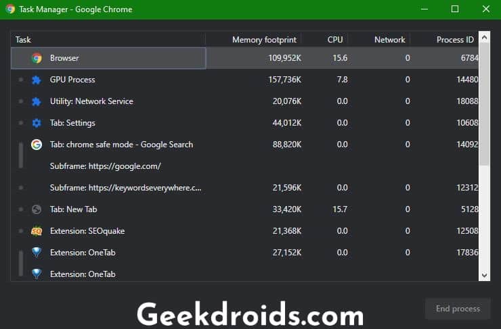Screen dimensions: 501x329
Task: Click the 15.6 CPU value for Browser
Action: 340,58
